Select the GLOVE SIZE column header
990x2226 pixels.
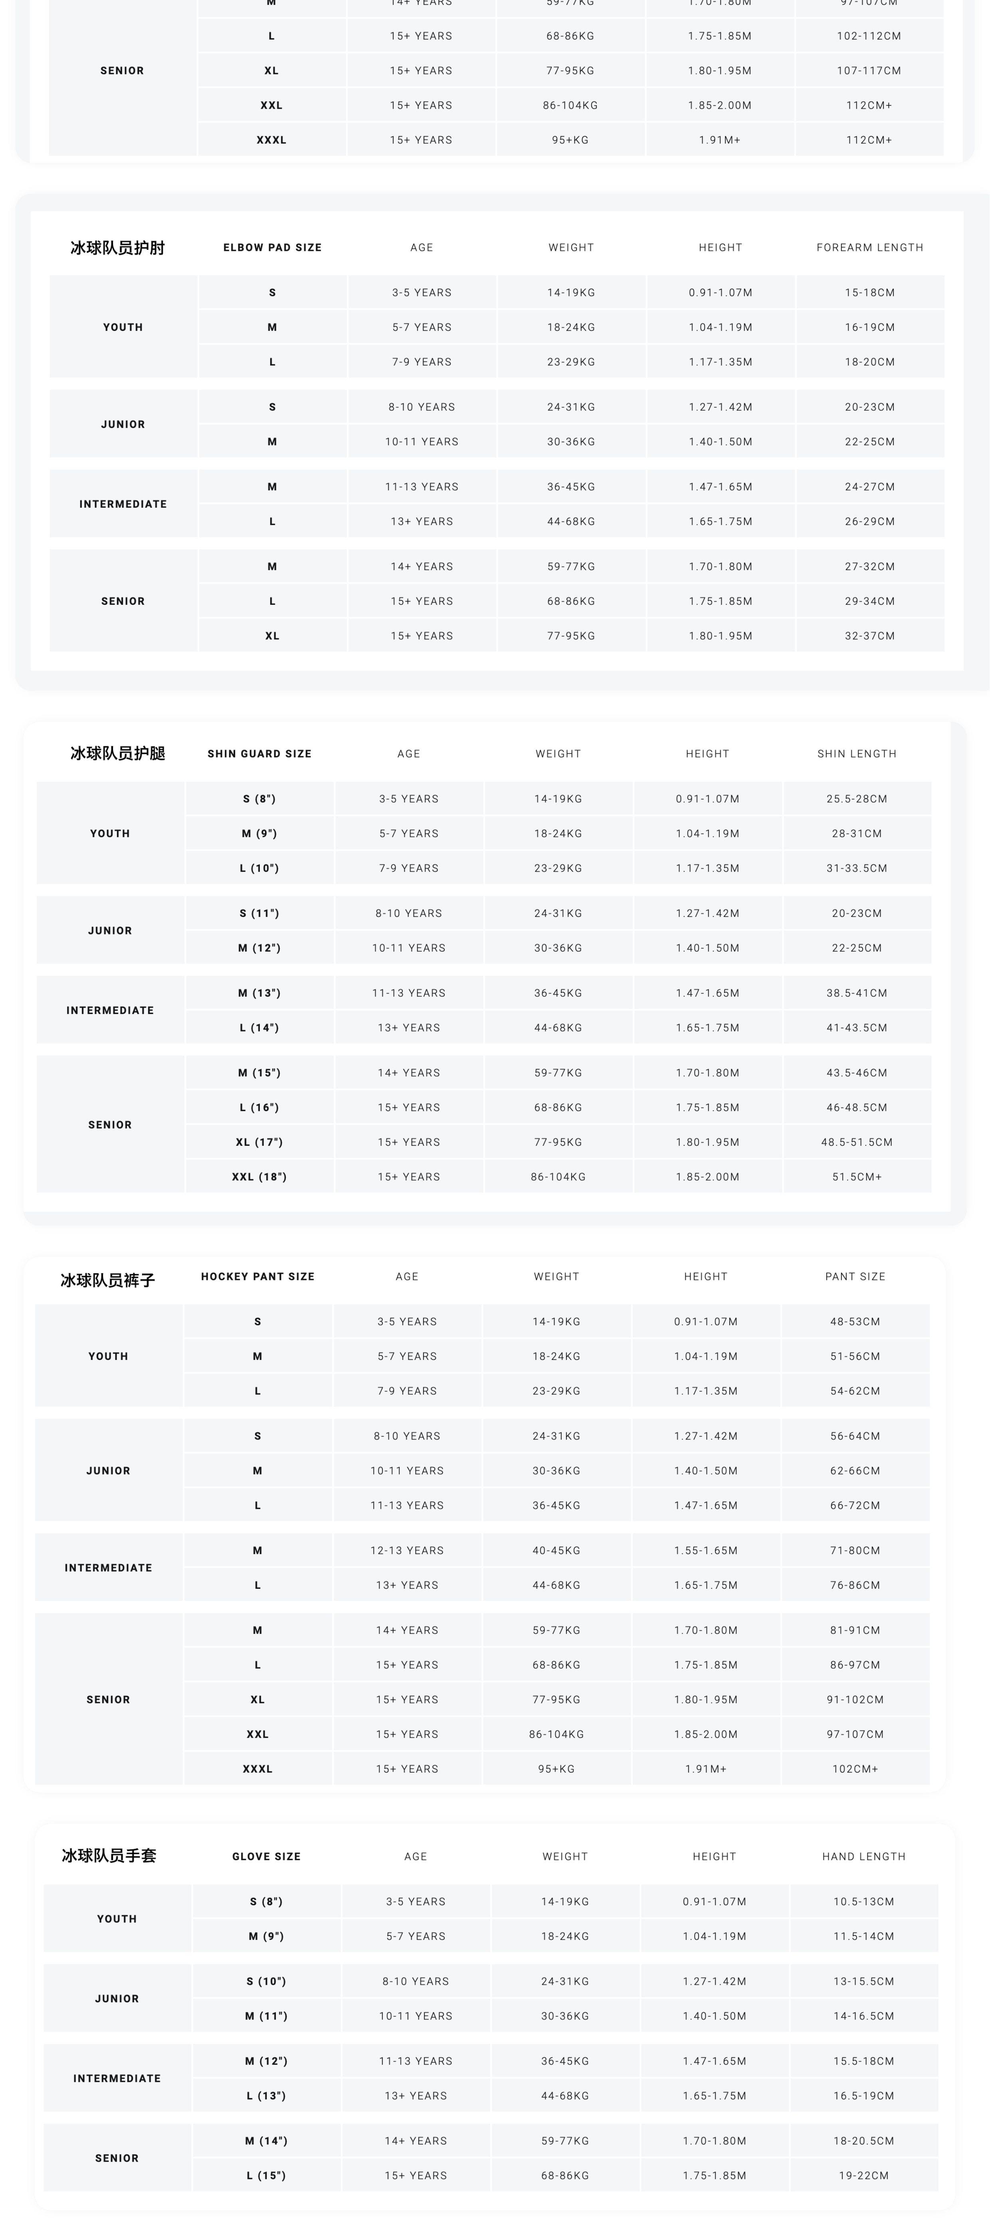tap(267, 1857)
